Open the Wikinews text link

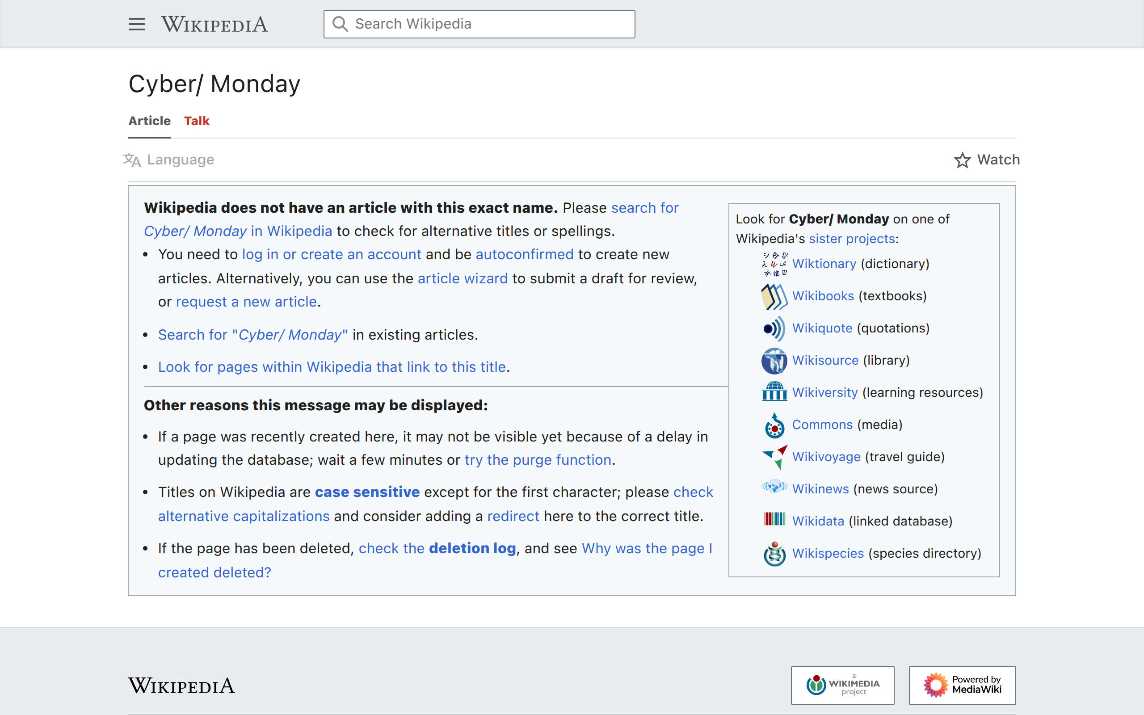(820, 489)
